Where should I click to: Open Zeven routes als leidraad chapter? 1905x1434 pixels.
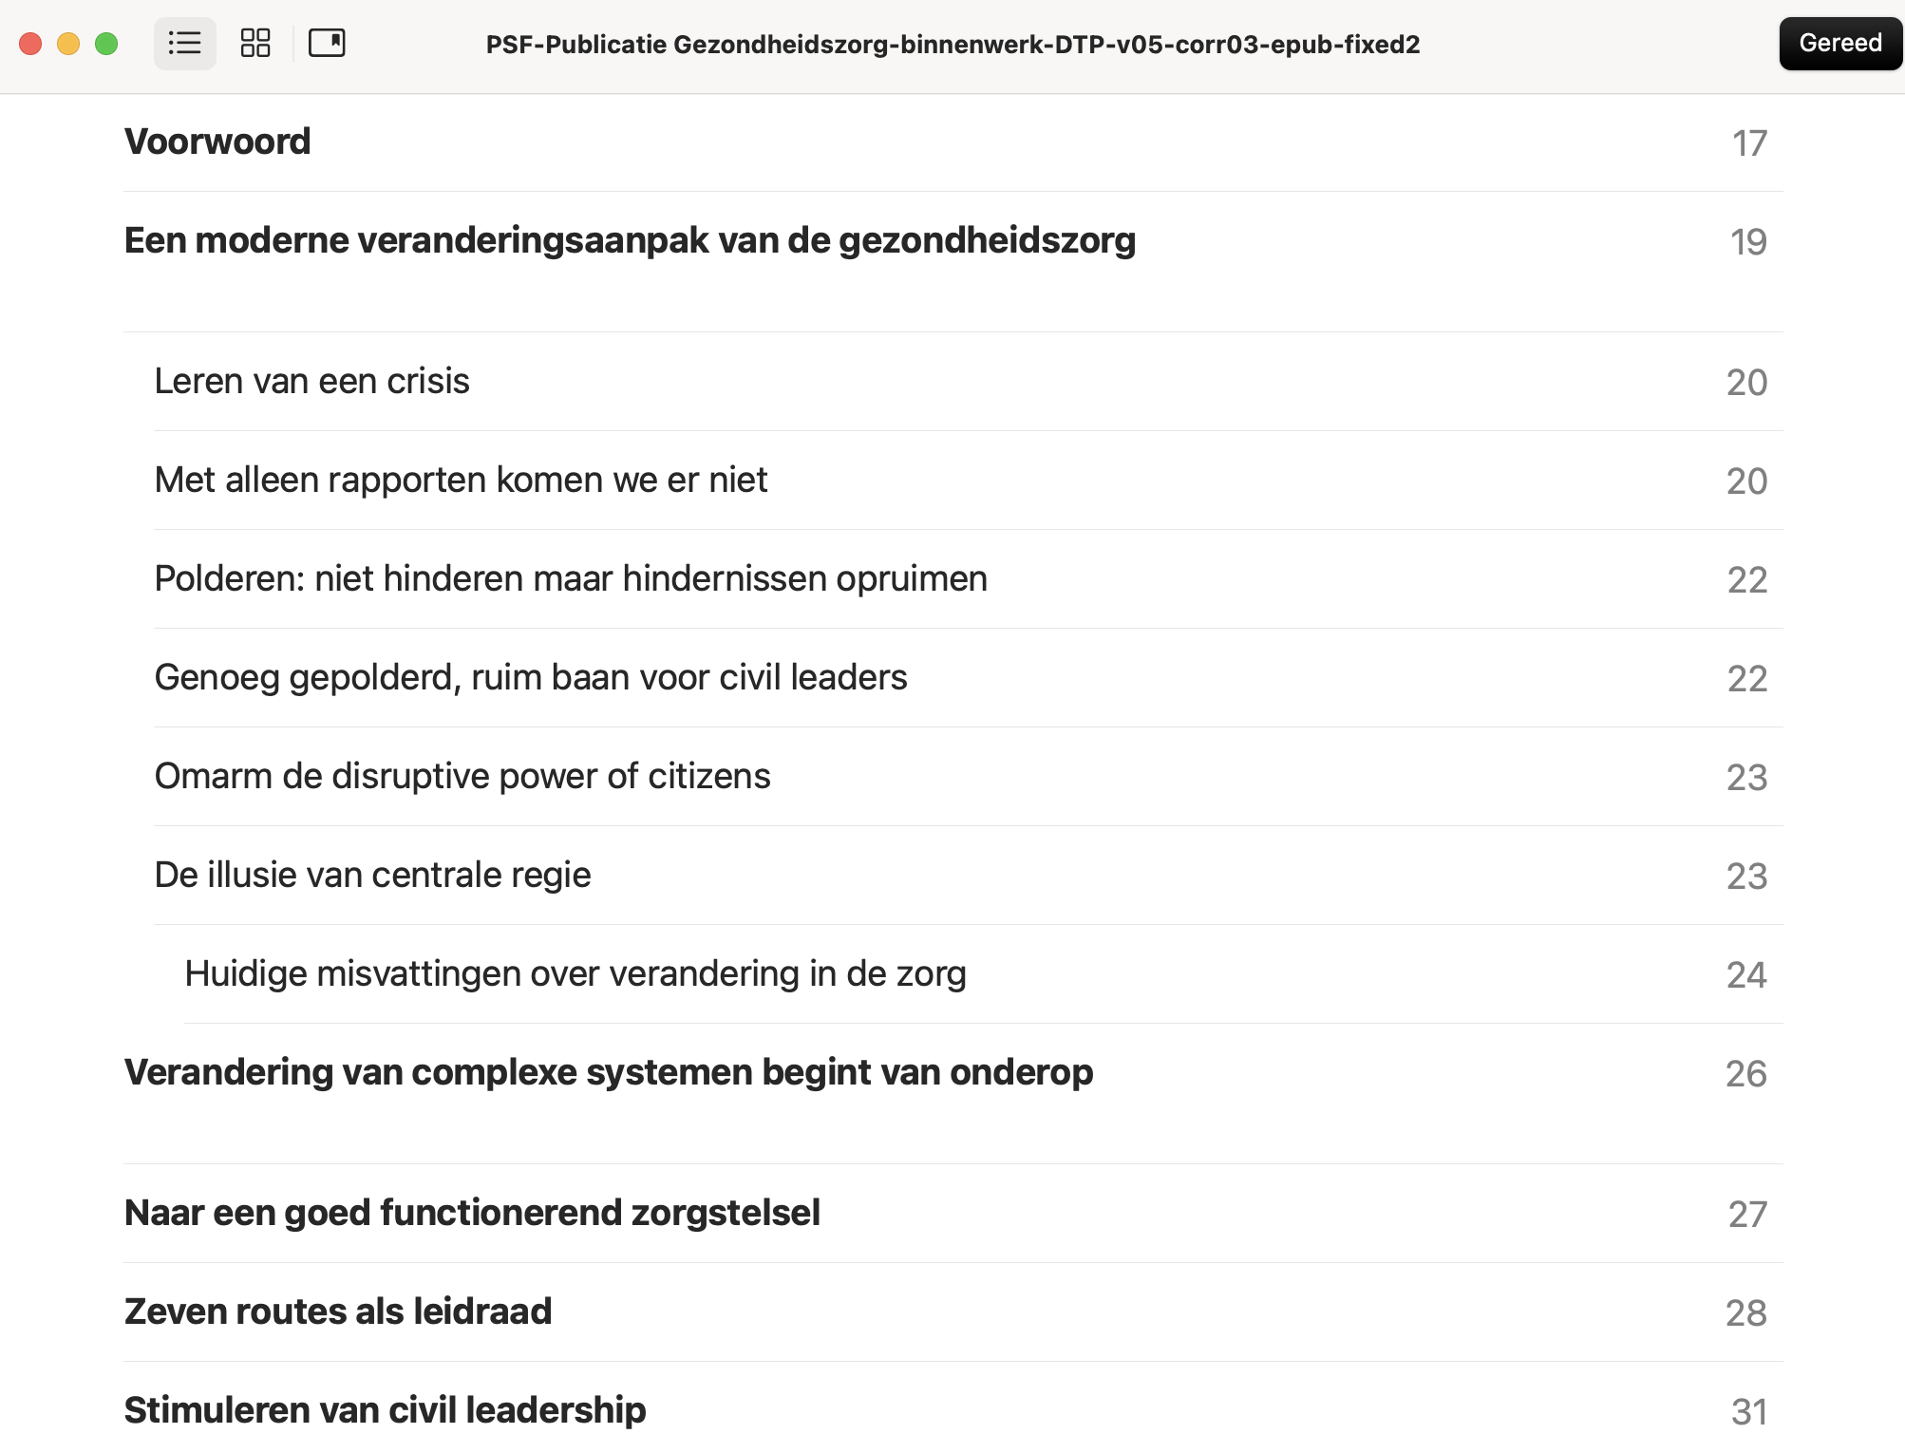click(x=338, y=1312)
